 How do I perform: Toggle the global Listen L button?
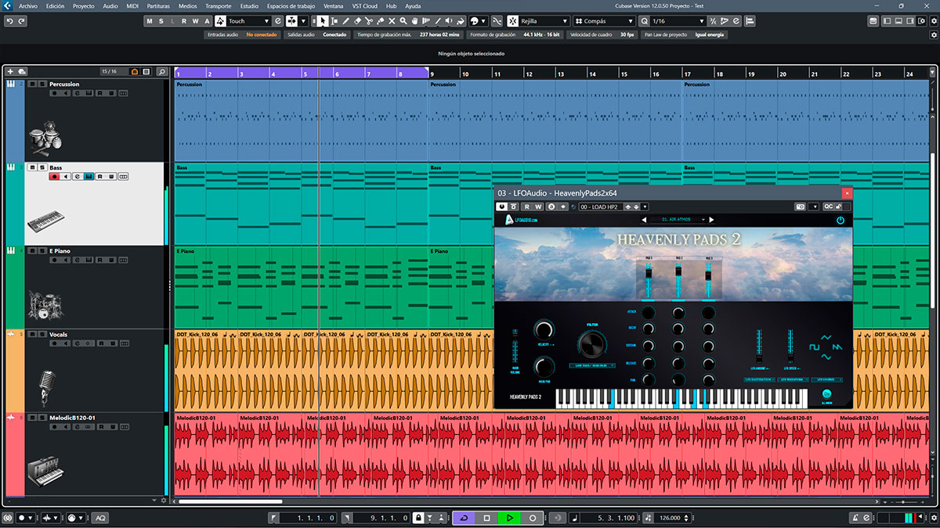click(x=172, y=21)
